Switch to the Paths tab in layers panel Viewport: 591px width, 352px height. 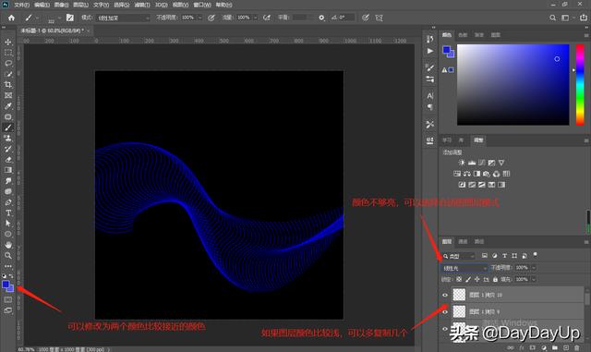pyautogui.click(x=479, y=241)
